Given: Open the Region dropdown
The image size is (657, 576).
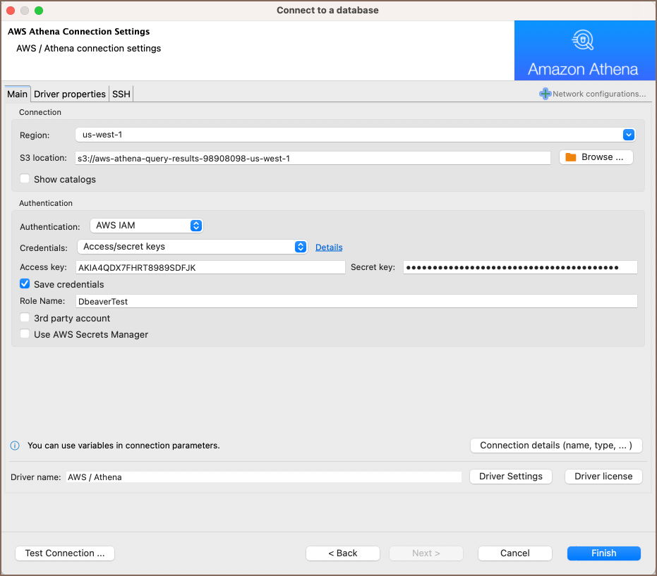Looking at the screenshot, I should tap(628, 135).
